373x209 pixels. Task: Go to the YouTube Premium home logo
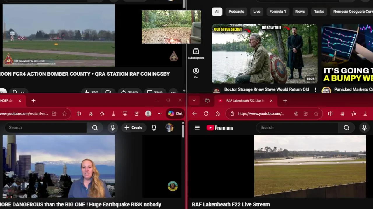tap(220, 128)
